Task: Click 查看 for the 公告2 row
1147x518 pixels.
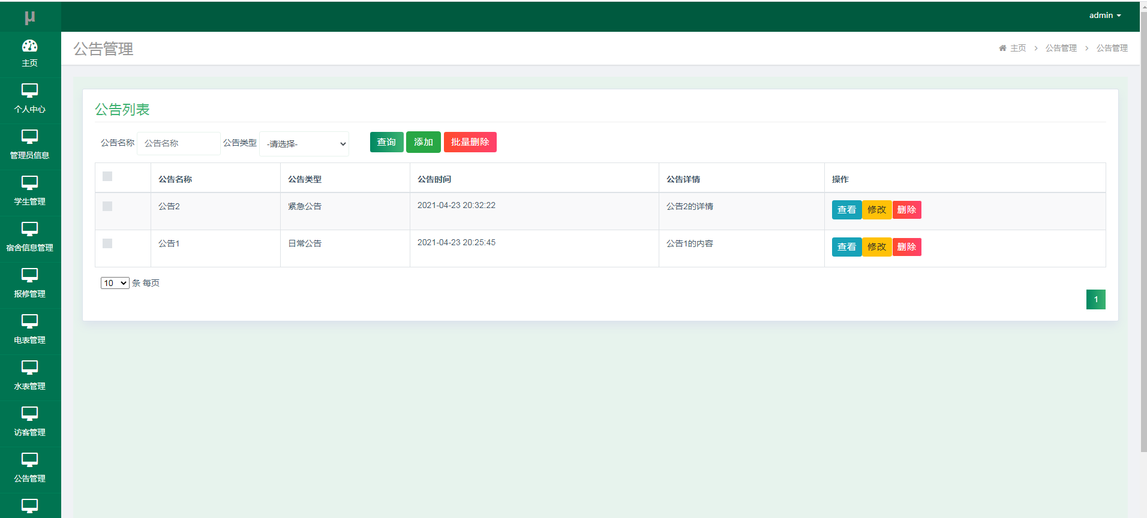Action: click(x=846, y=210)
